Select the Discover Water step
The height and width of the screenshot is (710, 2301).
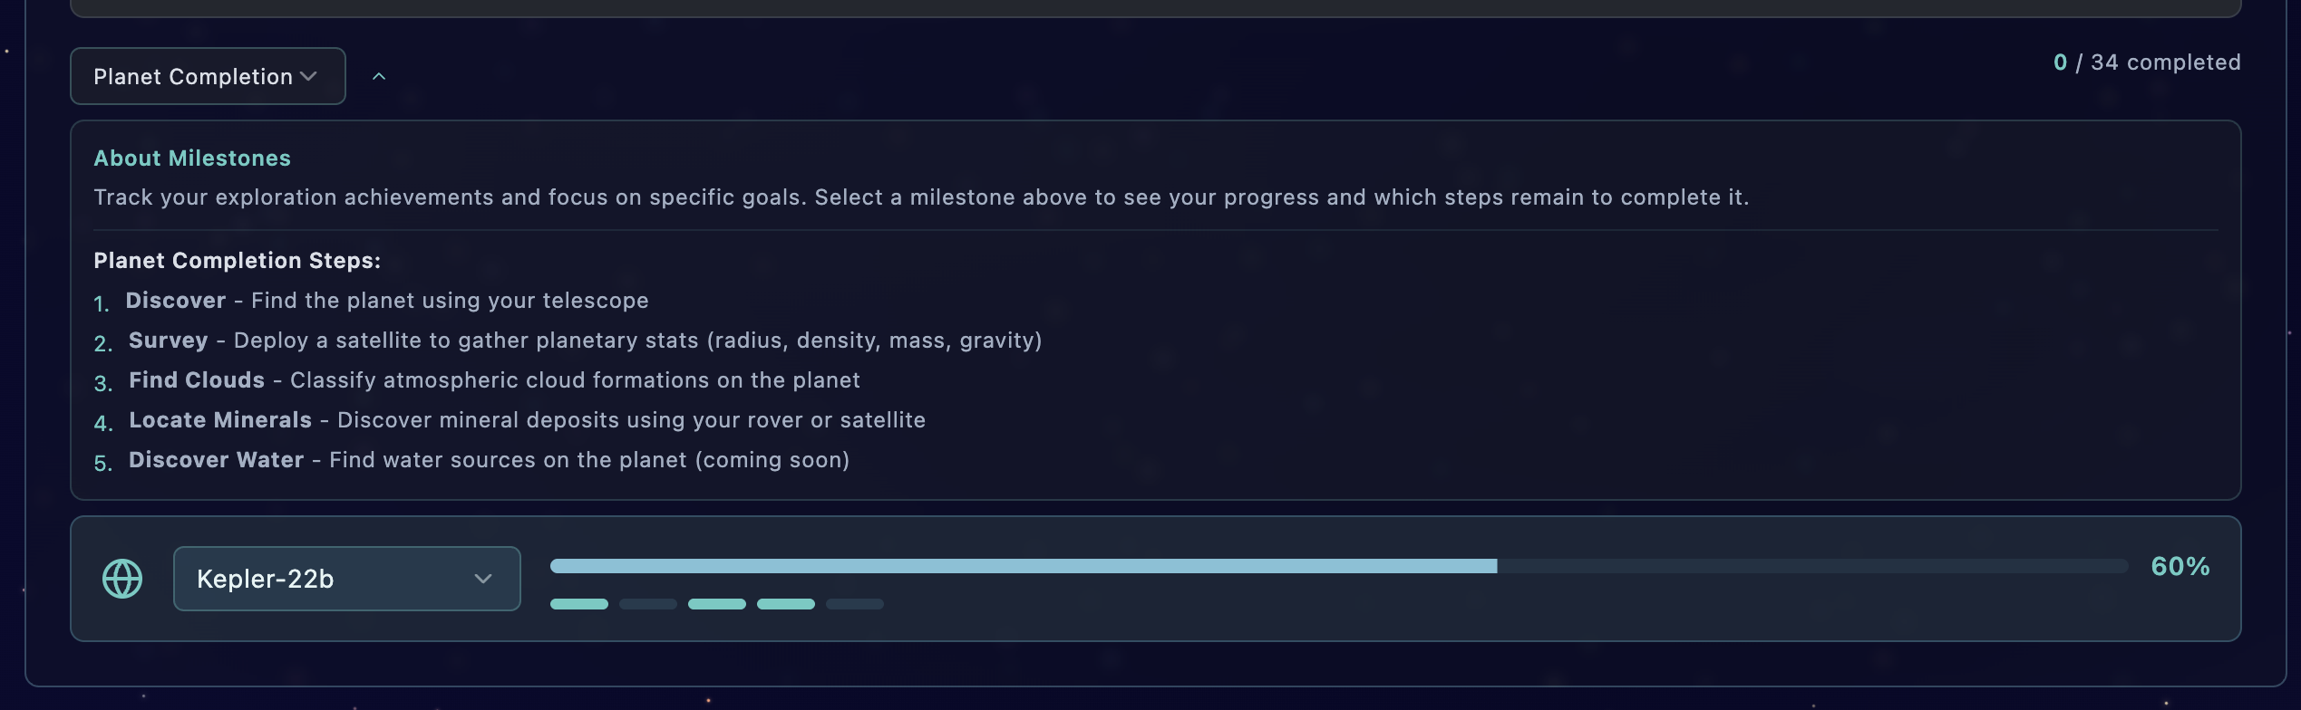coord(216,460)
